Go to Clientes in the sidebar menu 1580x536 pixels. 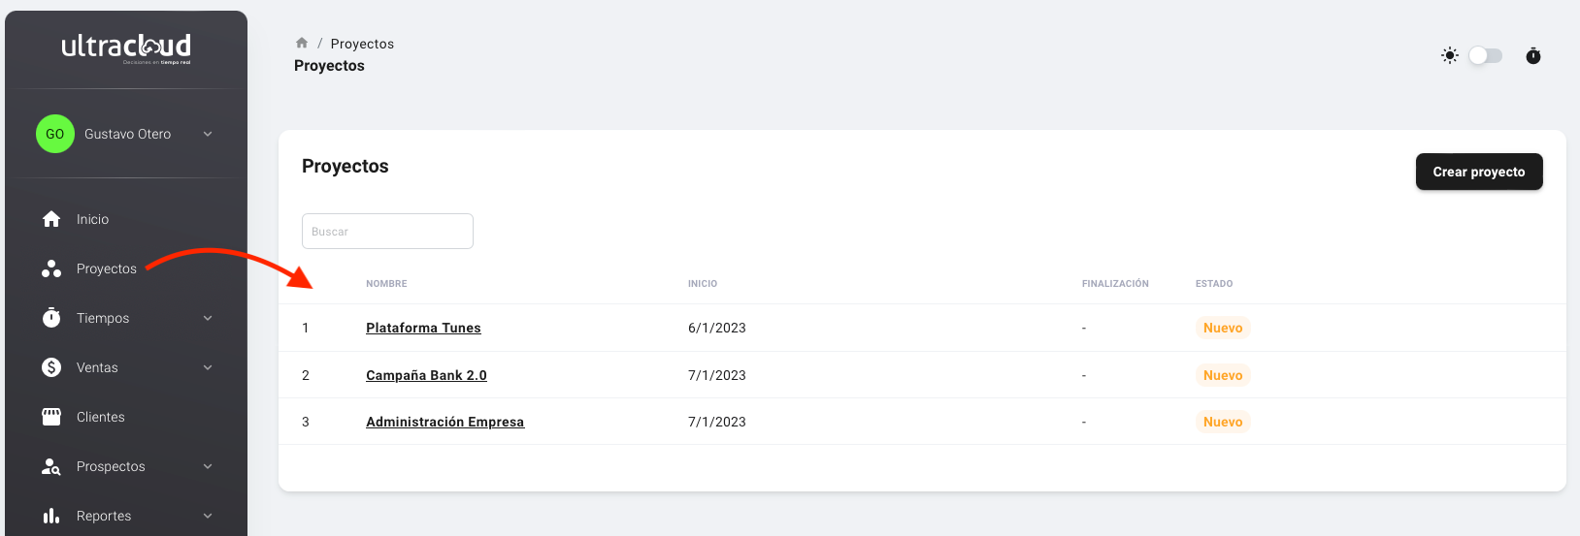click(101, 417)
